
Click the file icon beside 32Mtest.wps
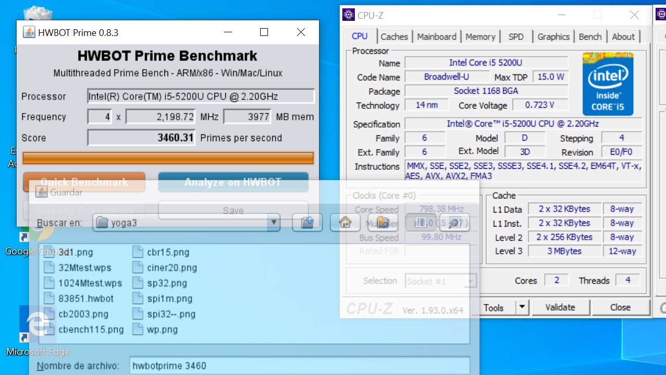click(49, 268)
